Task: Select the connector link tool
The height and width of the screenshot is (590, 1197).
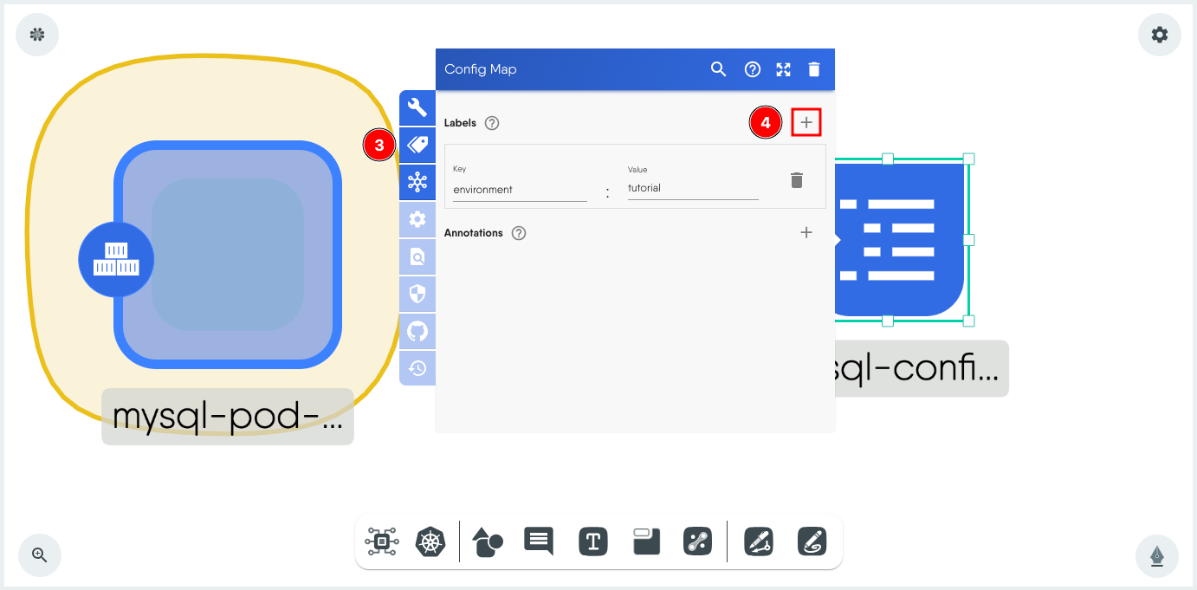Action: click(x=698, y=541)
